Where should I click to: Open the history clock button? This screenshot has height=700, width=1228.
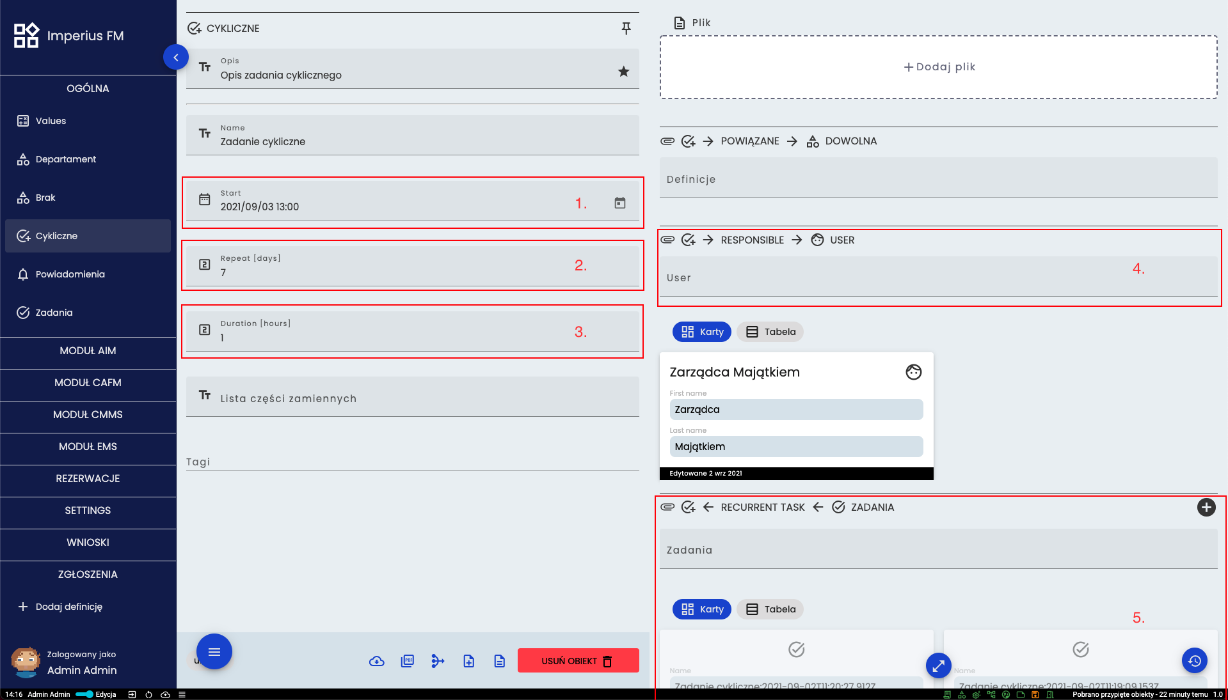[1194, 661]
